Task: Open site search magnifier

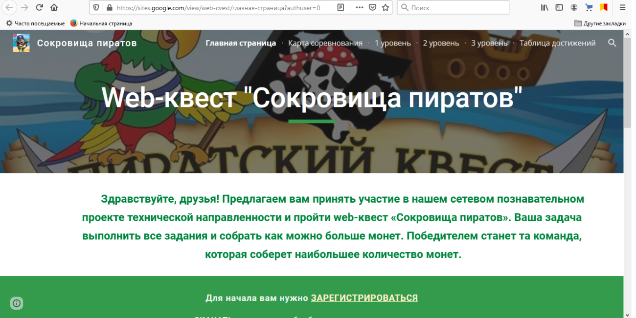Action: click(x=612, y=43)
